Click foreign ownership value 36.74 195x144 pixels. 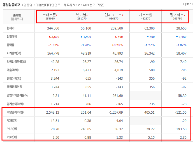click(119, 62)
